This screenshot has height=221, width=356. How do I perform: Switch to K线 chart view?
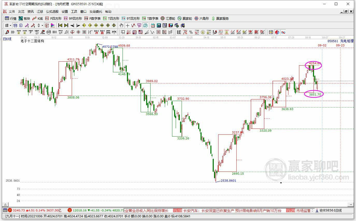click(37, 18)
